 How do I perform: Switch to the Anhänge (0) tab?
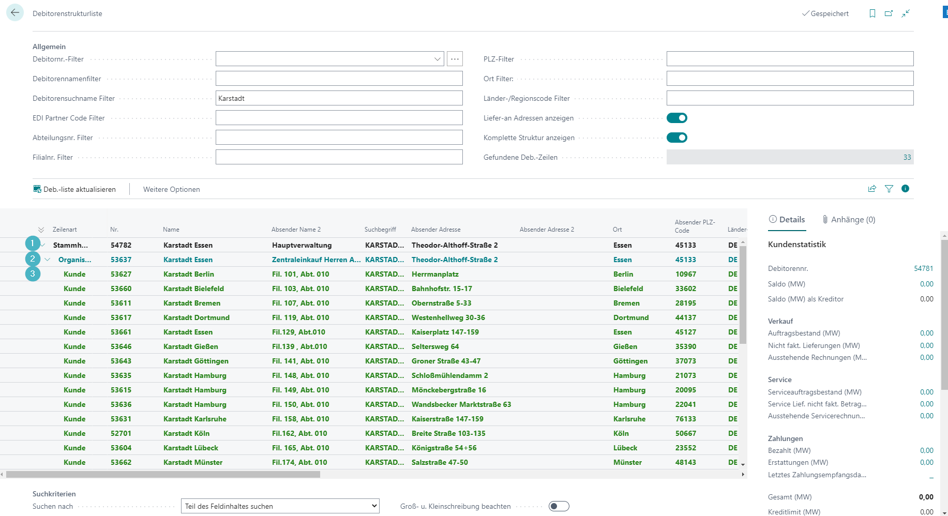pos(848,220)
